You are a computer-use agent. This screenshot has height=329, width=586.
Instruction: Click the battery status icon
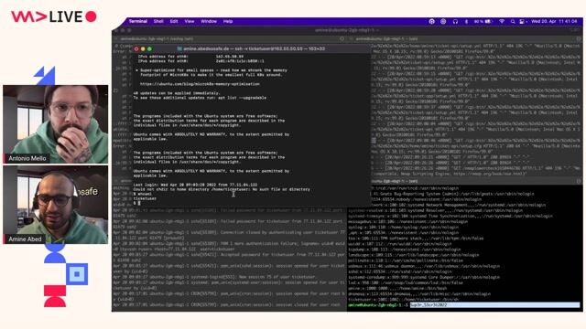(x=483, y=22)
